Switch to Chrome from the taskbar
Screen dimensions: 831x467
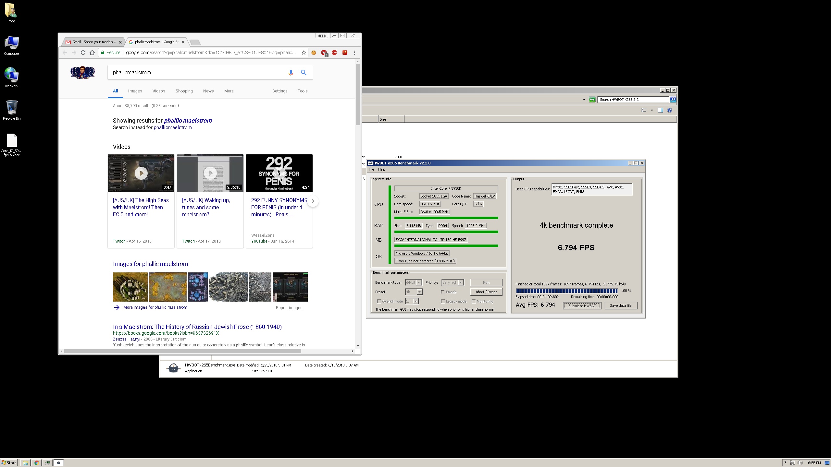pos(36,463)
